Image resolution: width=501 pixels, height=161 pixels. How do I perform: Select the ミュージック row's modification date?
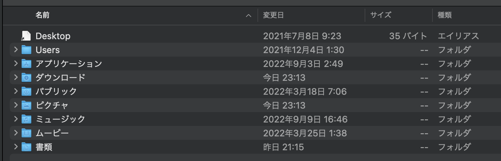tap(305, 119)
